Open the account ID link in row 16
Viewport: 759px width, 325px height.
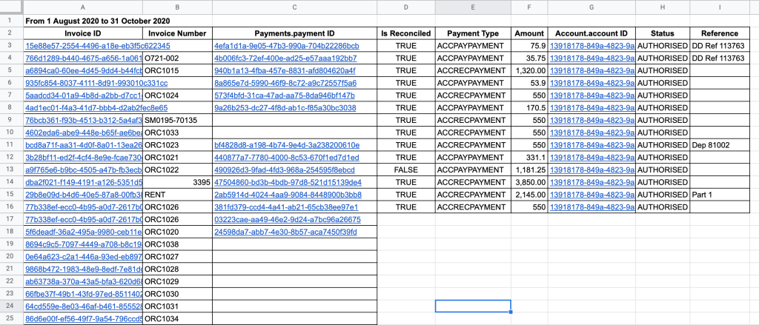pos(592,207)
